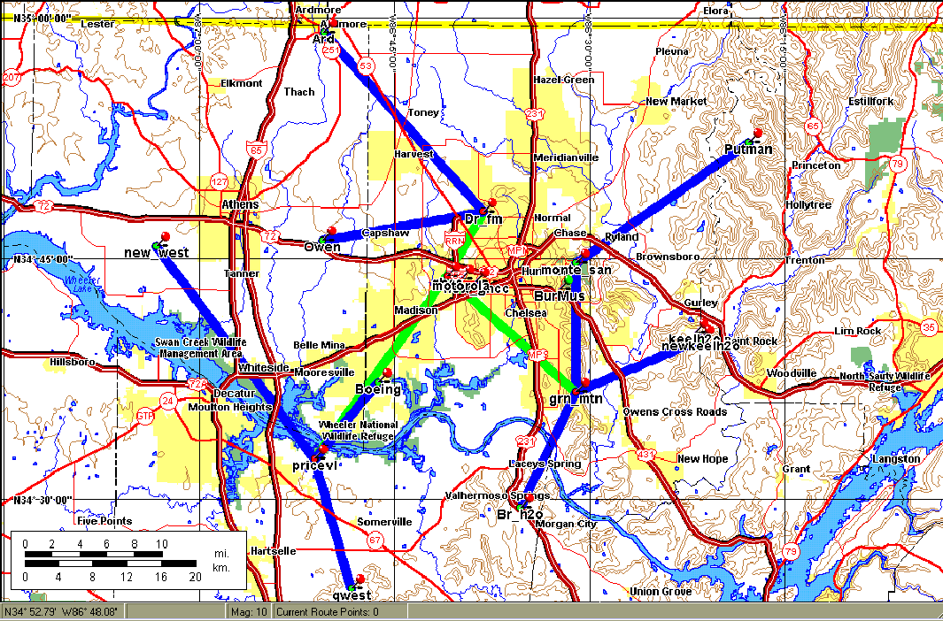Click the route 67 highway shield
The width and height of the screenshot is (943, 621).
(x=375, y=540)
